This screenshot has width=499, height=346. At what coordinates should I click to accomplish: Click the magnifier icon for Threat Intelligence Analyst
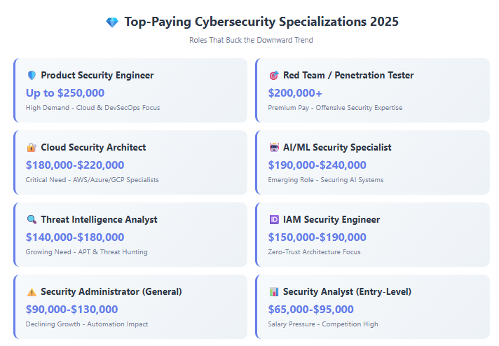[32, 220]
